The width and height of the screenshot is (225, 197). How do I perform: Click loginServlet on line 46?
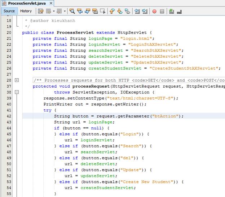(x=96, y=140)
